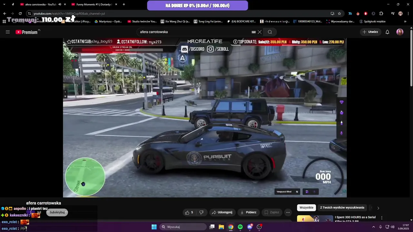Image resolution: width=413 pixels, height=232 pixels.
Task: Download the video via Pobierz
Action: pos(248,212)
